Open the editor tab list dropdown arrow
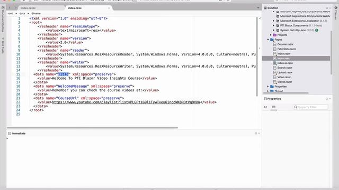Screen dimensions: 339x190 click(x=258, y=8)
